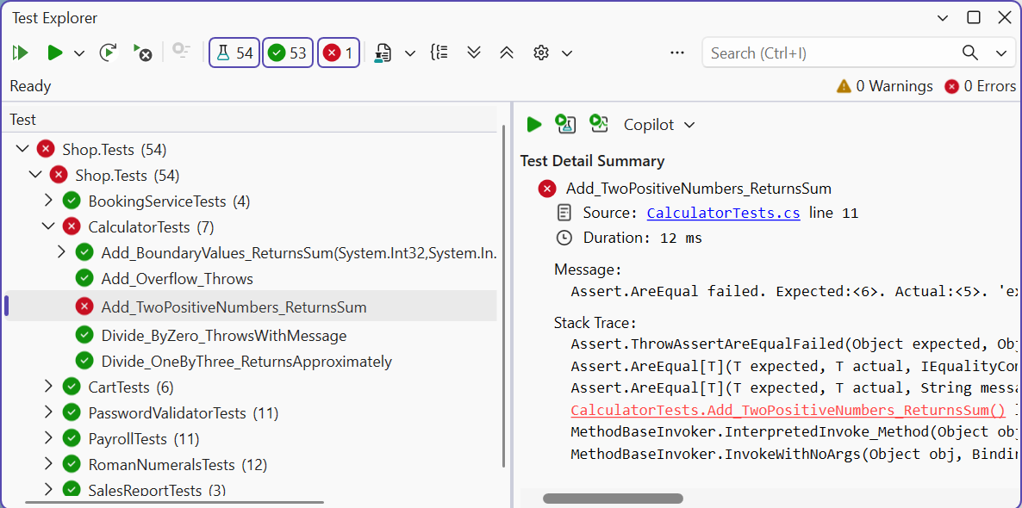Click the passed icon beside Add_Overflow_Throws
This screenshot has height=508, width=1022.
pyautogui.click(x=84, y=278)
